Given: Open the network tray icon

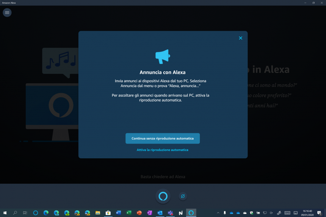Looking at the screenshot, I should (x=265, y=213).
